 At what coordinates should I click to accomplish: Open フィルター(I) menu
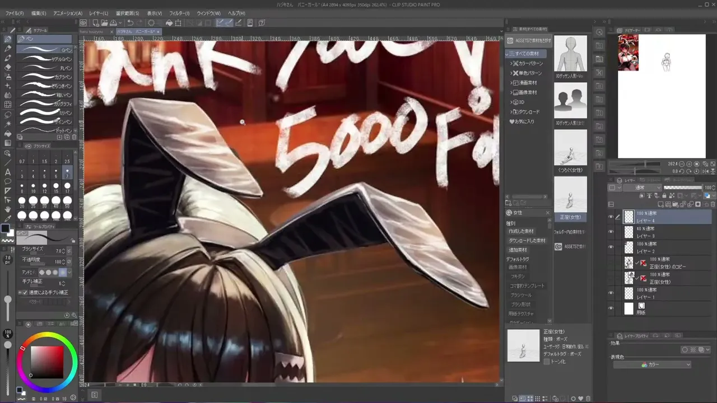click(x=179, y=13)
